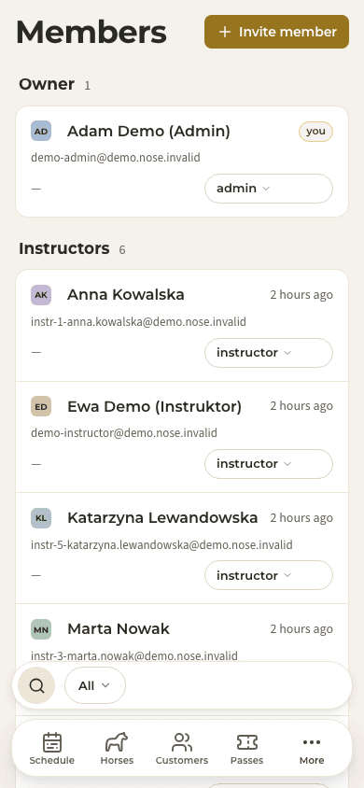Click Katarzyna Lewandowska's KL avatar
Viewport: 364px width, 788px height.
[41, 518]
